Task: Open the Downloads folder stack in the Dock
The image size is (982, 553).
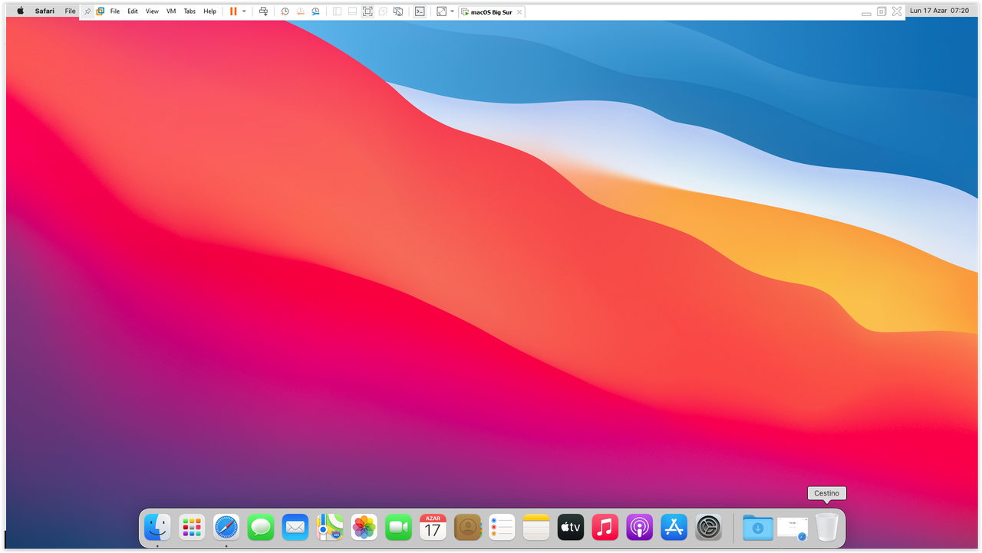Action: tap(758, 527)
